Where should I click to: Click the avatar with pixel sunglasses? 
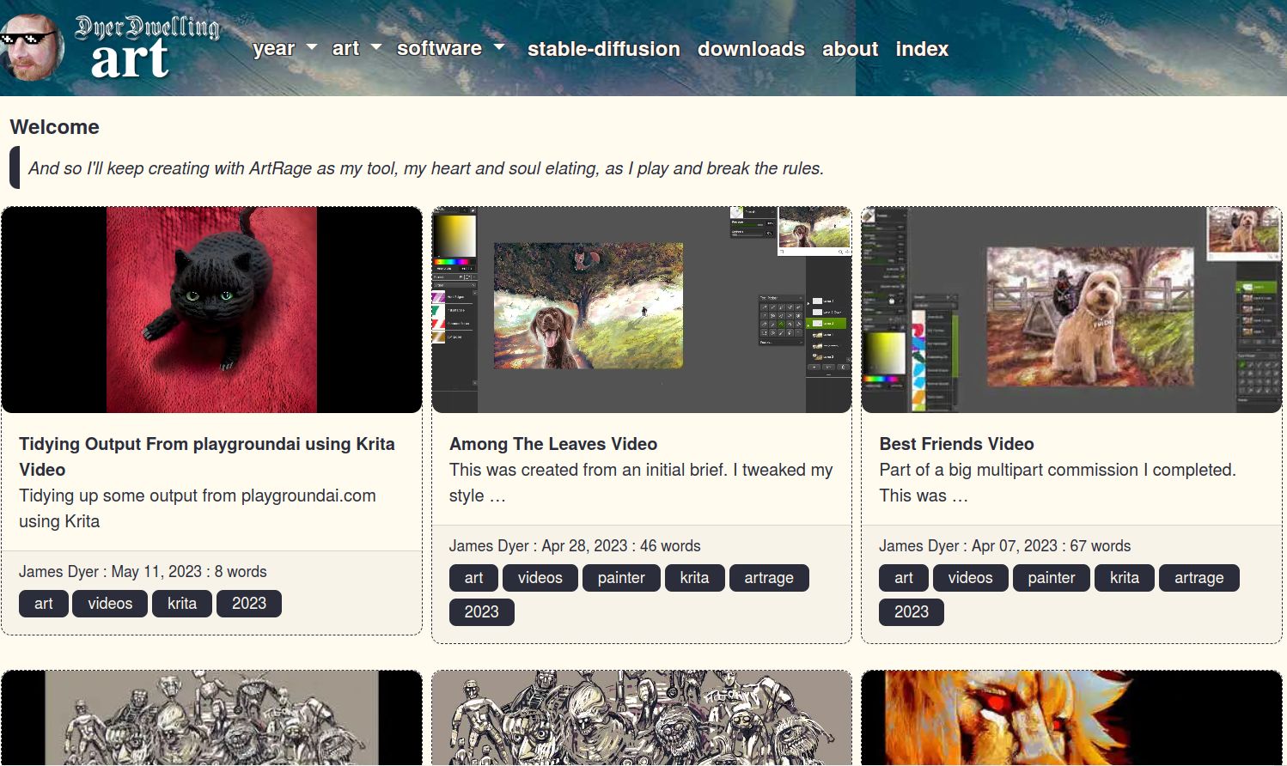[x=32, y=47]
